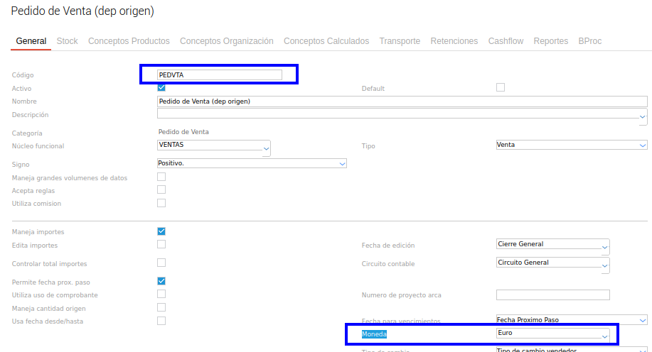This screenshot has width=652, height=352.
Task: Switch to the Stock tab
Action: click(67, 41)
